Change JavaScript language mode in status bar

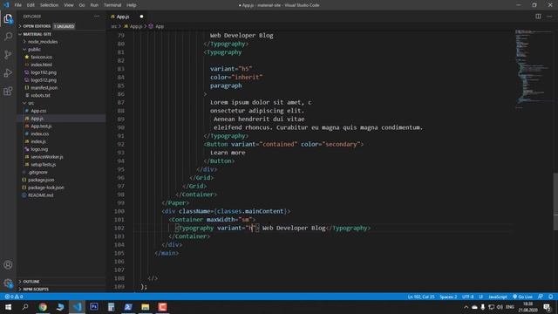click(x=498, y=297)
